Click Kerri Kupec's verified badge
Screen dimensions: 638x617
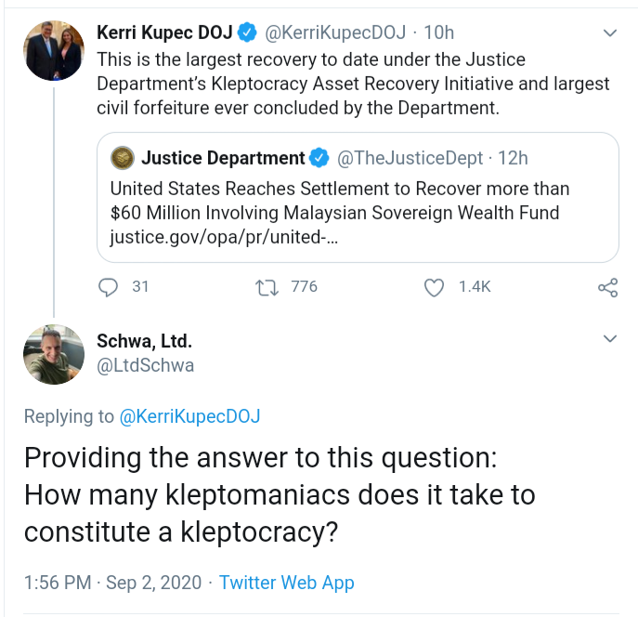(247, 33)
